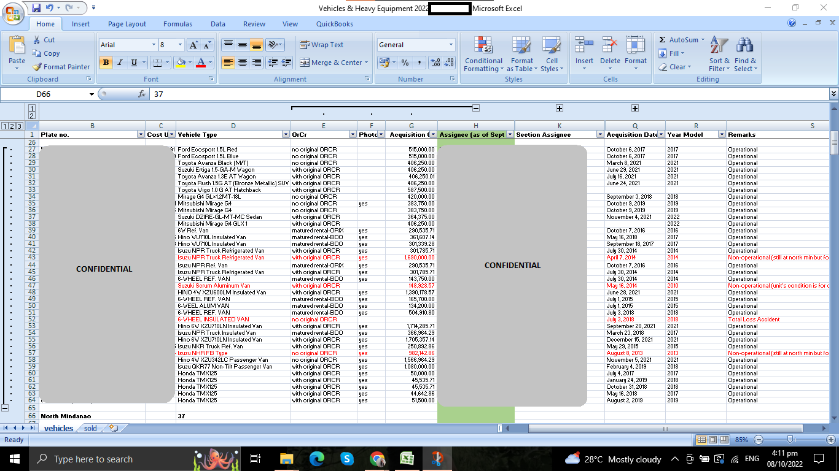This screenshot has width=839, height=471.
Task: Toggle Italic formatting
Action: (120, 63)
